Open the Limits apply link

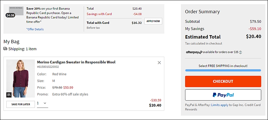(x=220, y=105)
